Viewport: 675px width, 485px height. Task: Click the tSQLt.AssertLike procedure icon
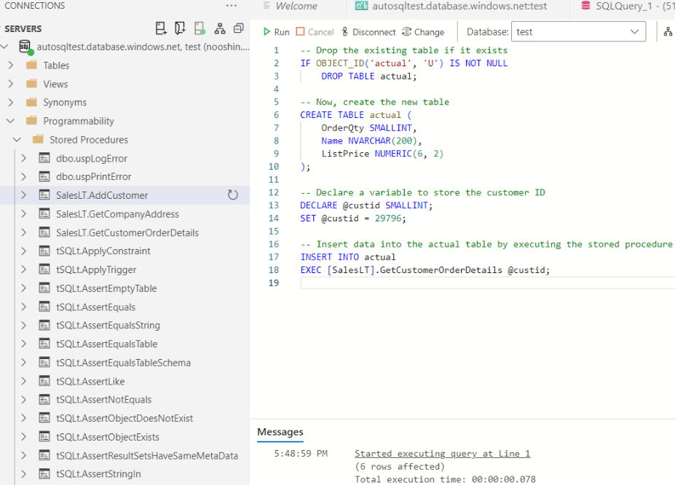(x=44, y=382)
